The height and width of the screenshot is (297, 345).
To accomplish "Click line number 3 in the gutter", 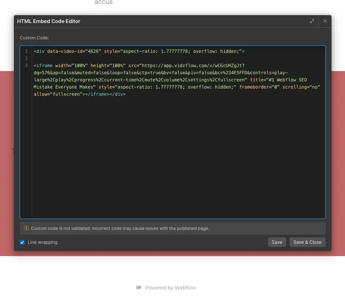I will click(x=26, y=66).
